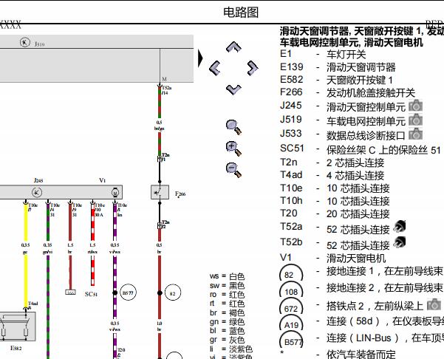The height and width of the screenshot is (359, 444).
Task: Open the camera photo for J245
Action: [x=416, y=106]
